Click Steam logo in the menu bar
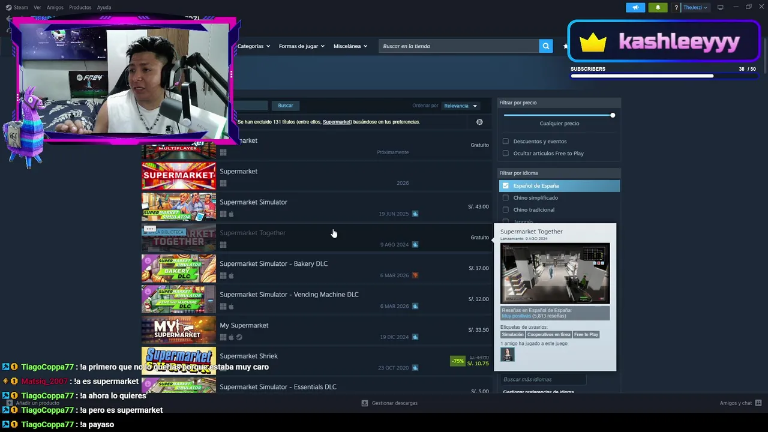The width and height of the screenshot is (768, 432). tap(8, 7)
